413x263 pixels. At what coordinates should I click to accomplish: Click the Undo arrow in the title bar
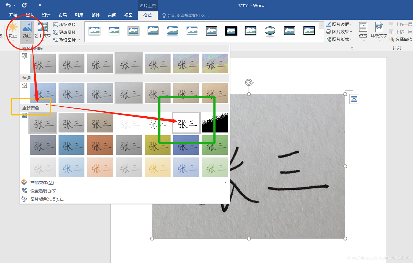[8, 5]
